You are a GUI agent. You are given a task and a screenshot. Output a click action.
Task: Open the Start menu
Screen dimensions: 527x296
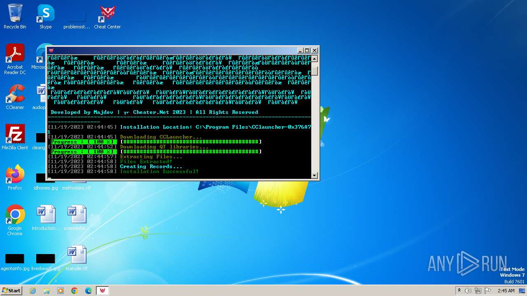(x=11, y=291)
